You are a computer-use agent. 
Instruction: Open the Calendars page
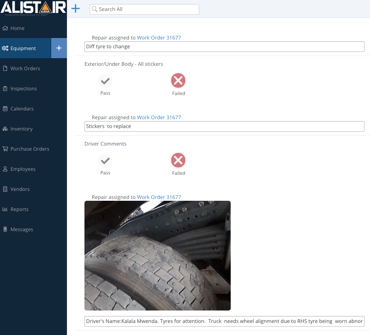point(22,109)
